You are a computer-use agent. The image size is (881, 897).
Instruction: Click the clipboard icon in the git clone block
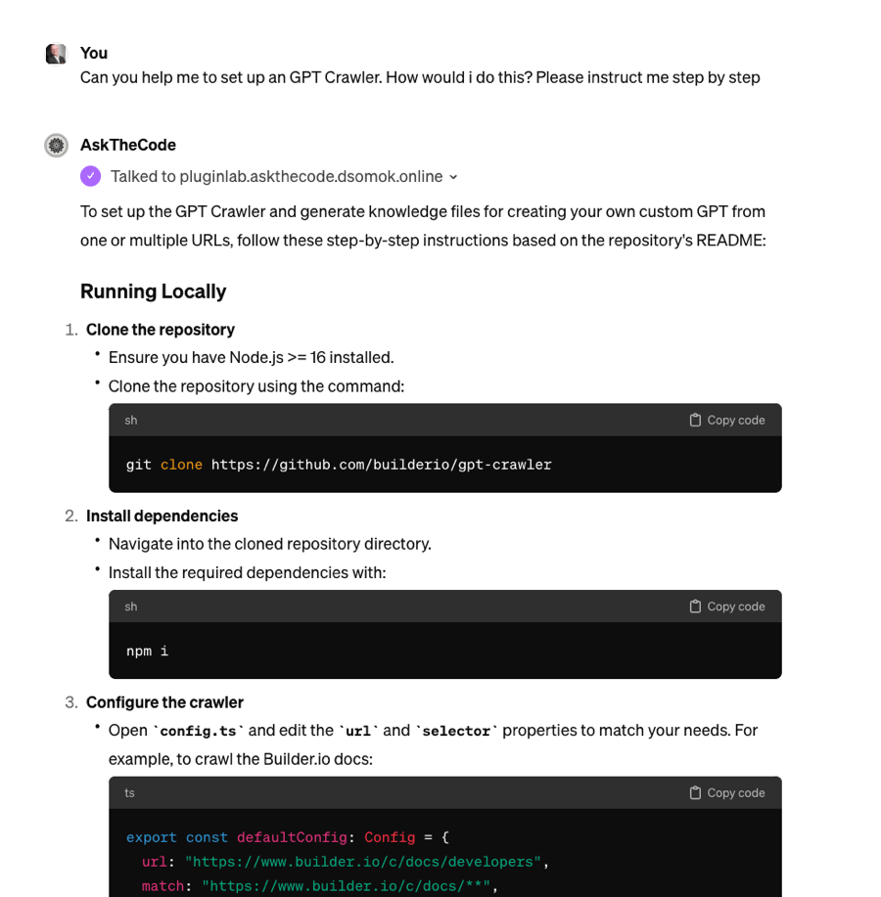coord(695,420)
